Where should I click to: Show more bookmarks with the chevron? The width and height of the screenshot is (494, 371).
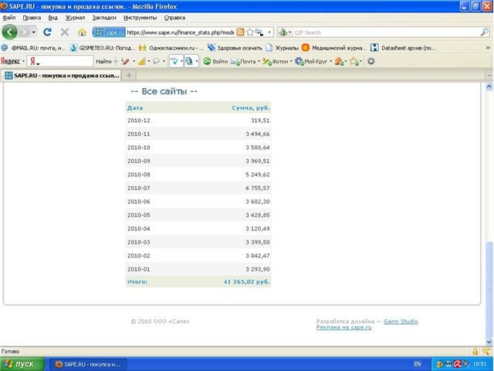click(486, 47)
